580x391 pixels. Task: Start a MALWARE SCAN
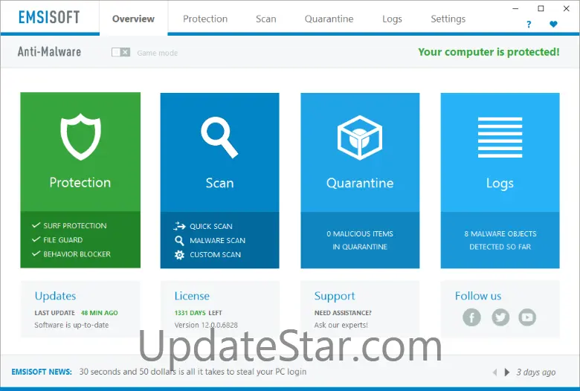pyautogui.click(x=217, y=240)
